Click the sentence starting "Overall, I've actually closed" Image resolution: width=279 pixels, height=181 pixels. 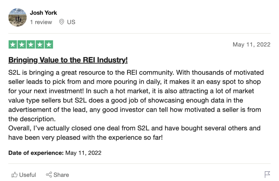134,133
